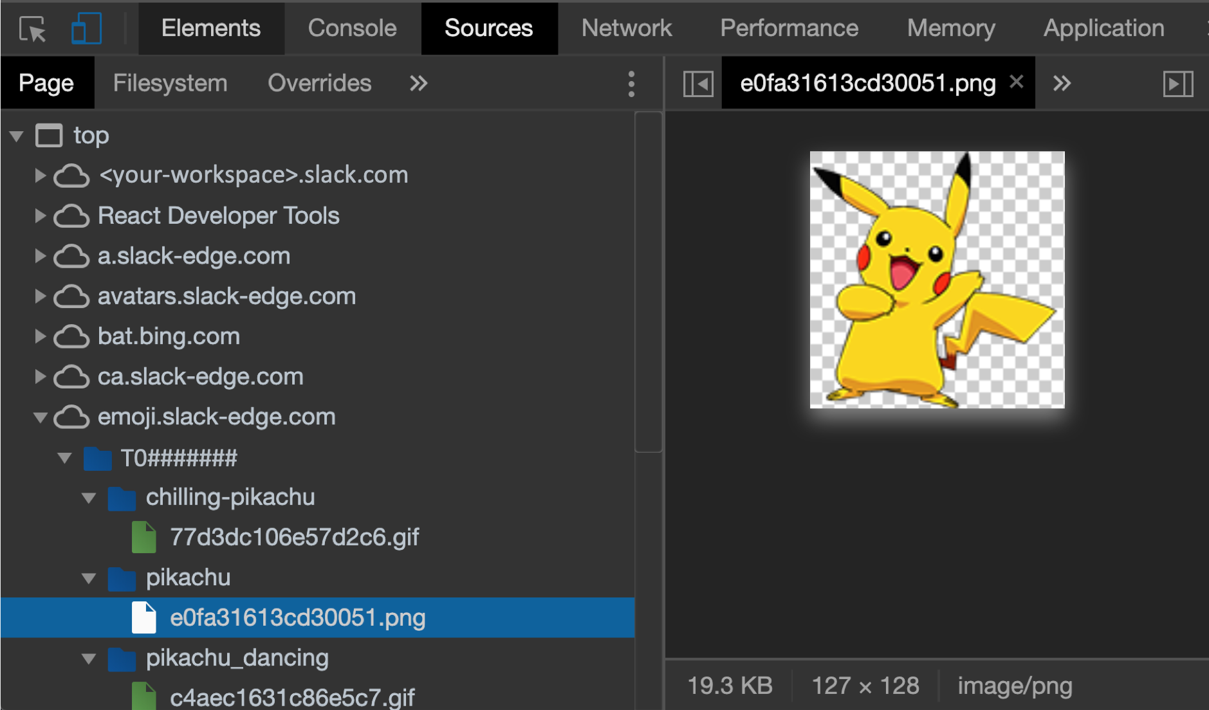Open the Overrides navigator tab
This screenshot has width=1209, height=710.
point(320,83)
